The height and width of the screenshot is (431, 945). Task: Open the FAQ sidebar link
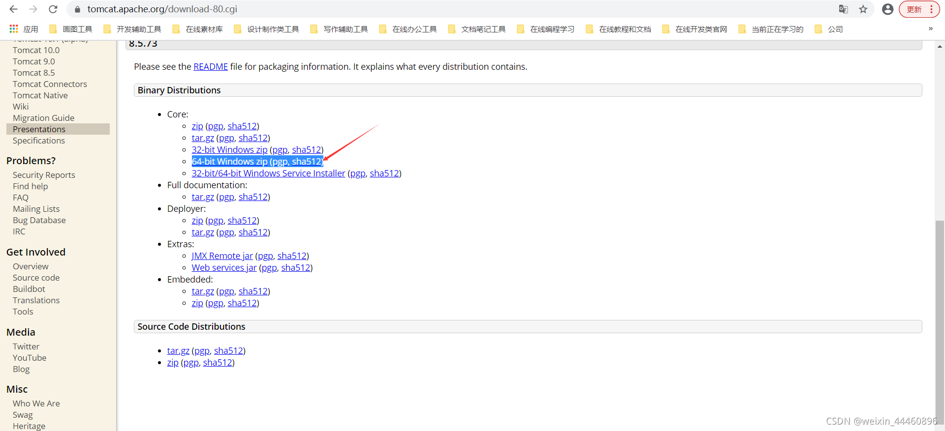tap(21, 198)
